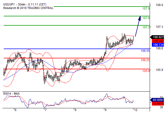This screenshot has height=114, width=168.
Task: Click the black 106.927 current price tag
Action: (157, 37)
